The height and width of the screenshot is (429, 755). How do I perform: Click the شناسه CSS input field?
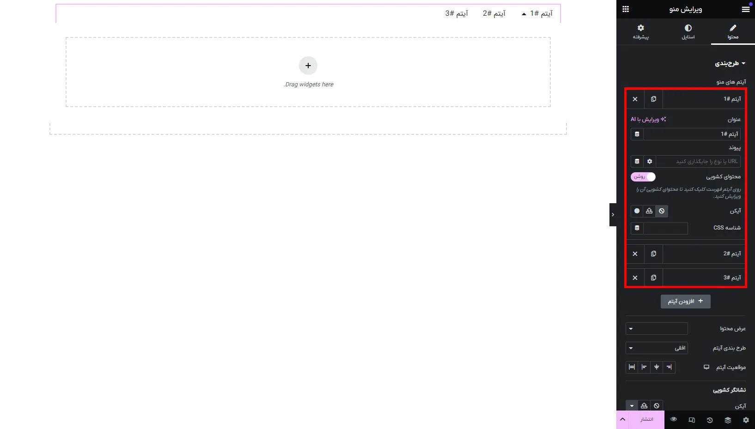[x=665, y=228]
